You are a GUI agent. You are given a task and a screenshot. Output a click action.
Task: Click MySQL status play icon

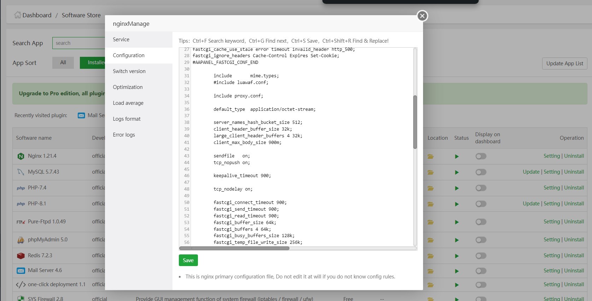[457, 172]
